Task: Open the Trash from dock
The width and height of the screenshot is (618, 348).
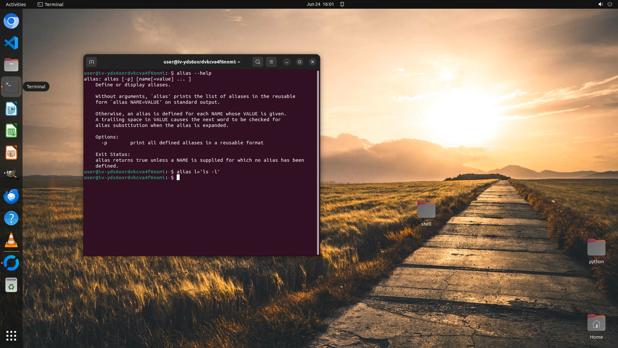Action: (x=11, y=285)
